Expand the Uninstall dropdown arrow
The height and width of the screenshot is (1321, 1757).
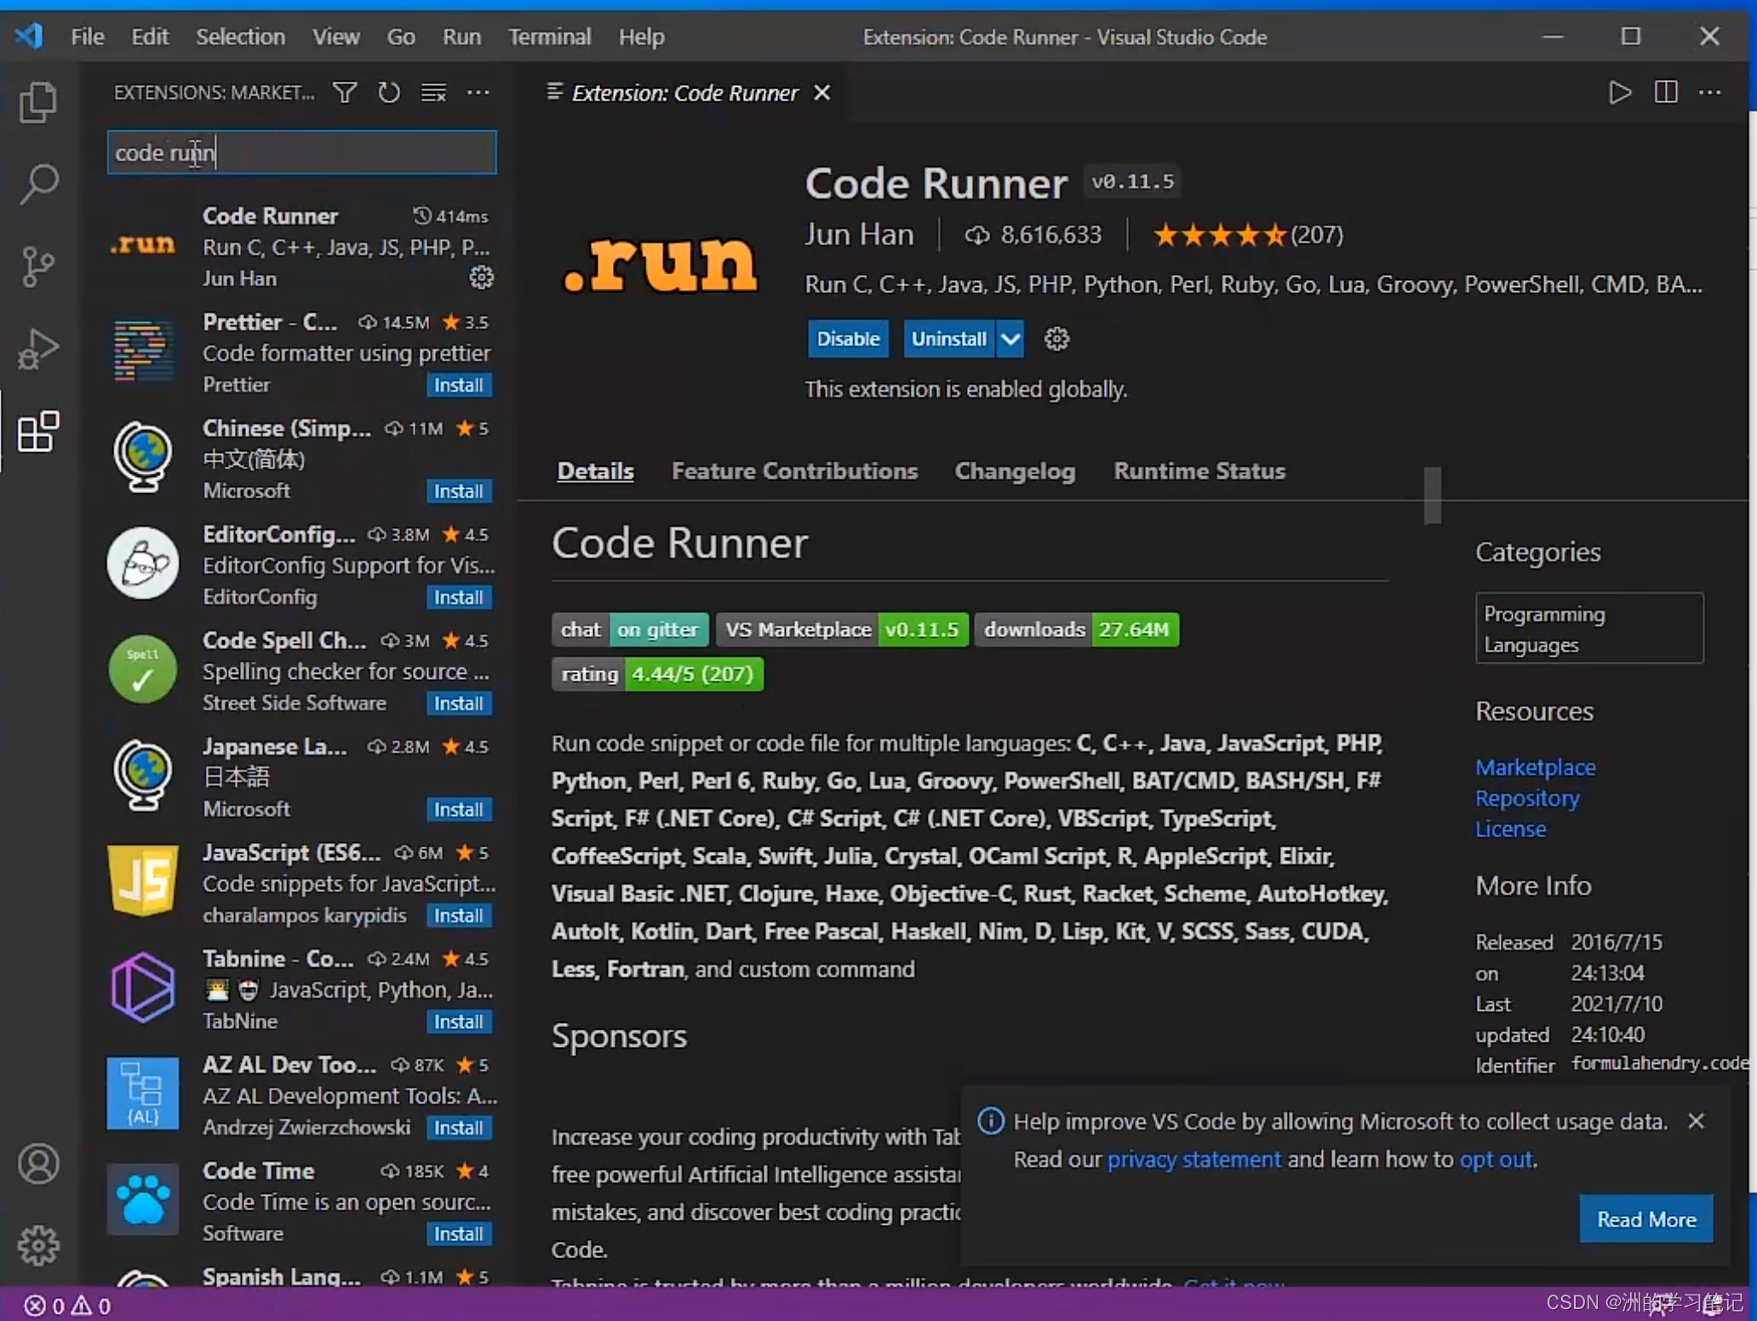click(x=1010, y=339)
